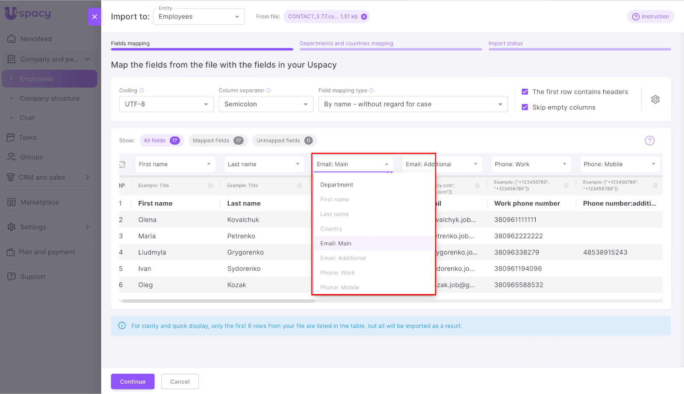Open the Entity Employees dropdown
This screenshot has height=394, width=684.
coord(199,17)
